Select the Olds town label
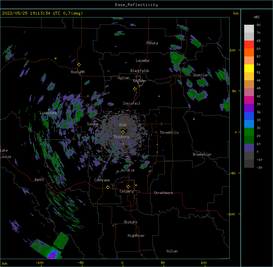 click(123, 125)
